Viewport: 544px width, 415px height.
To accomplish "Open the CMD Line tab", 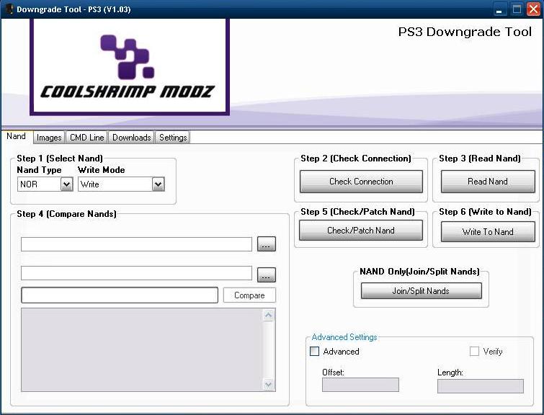I will [86, 138].
